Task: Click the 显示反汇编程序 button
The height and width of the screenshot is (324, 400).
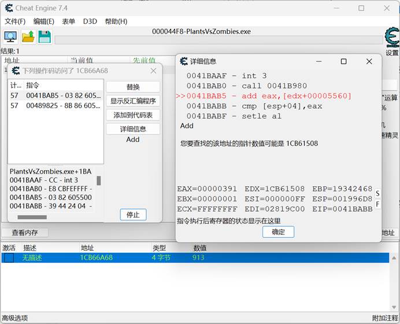Action: [133, 101]
